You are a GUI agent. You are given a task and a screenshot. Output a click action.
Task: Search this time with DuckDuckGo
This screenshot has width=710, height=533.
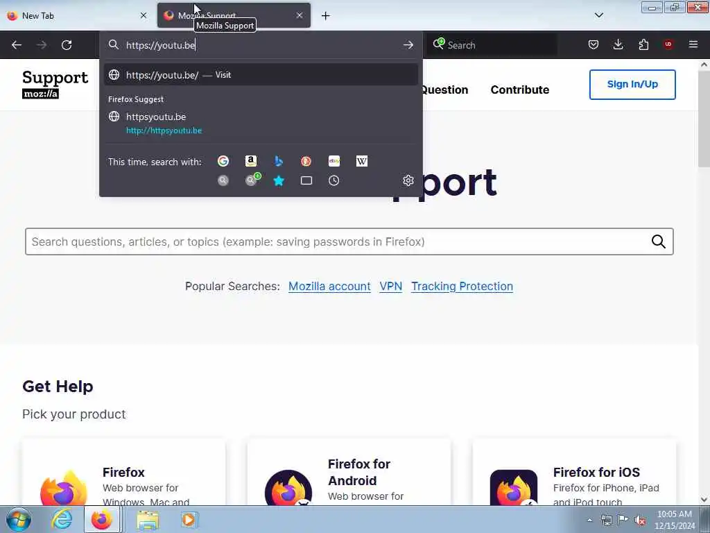(x=306, y=161)
